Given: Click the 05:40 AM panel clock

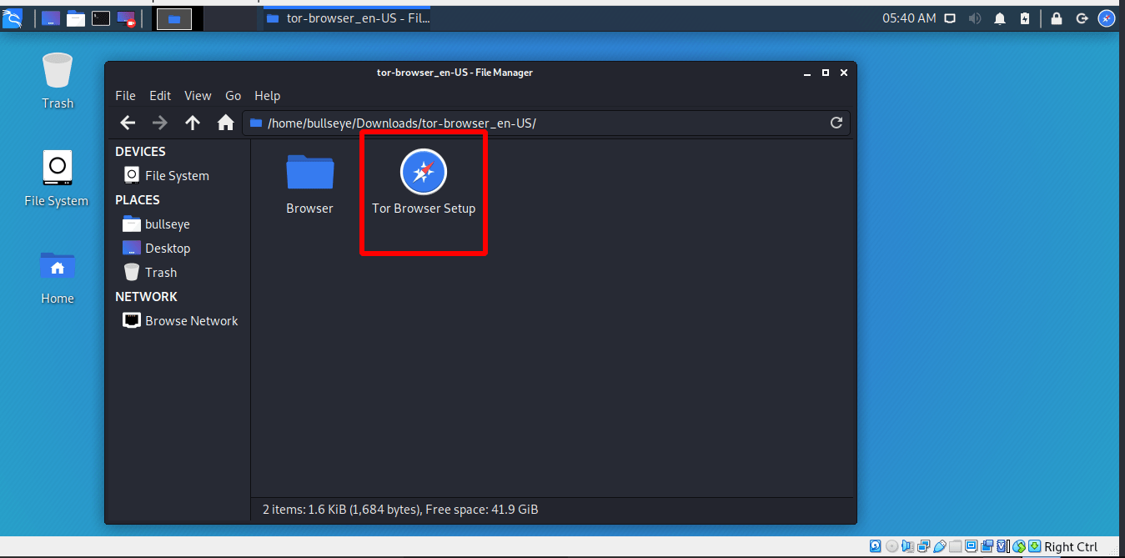Looking at the screenshot, I should coord(909,18).
